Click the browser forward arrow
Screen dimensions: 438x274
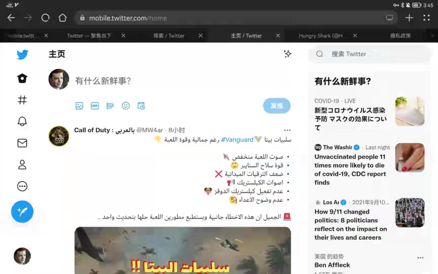(x=28, y=18)
